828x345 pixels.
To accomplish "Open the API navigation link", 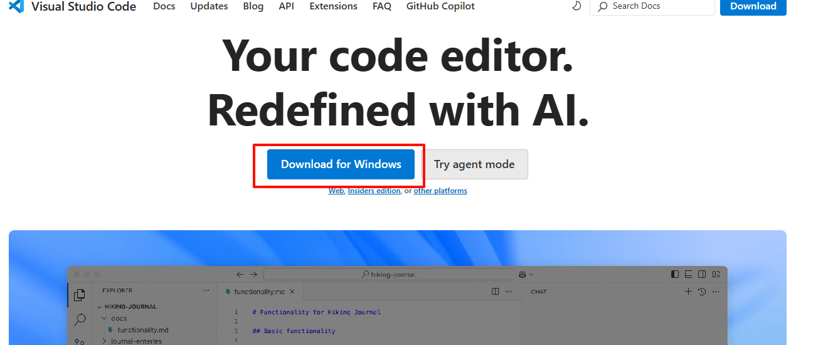I will pos(287,6).
